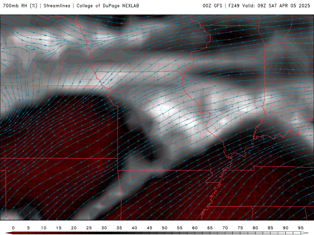Click the colorbar label "30"

tap(104, 228)
